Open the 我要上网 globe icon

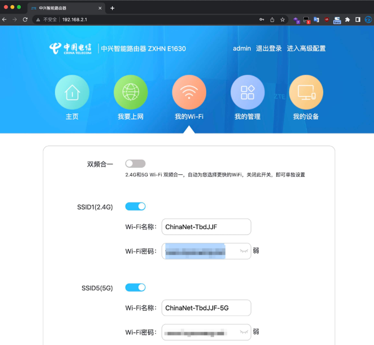131,92
